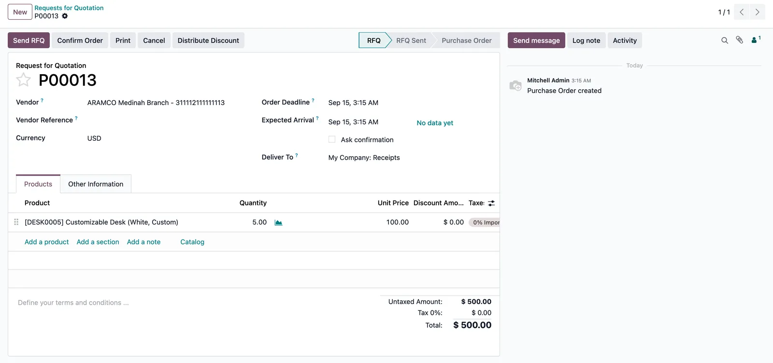Open the gear actions menu beside P00013
The width and height of the screenshot is (773, 363).
[65, 16]
